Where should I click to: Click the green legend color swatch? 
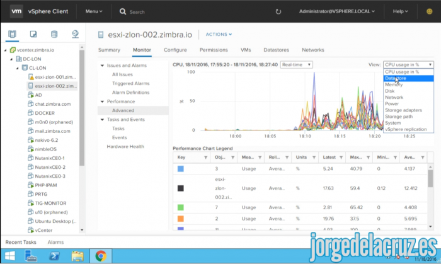tap(181, 207)
